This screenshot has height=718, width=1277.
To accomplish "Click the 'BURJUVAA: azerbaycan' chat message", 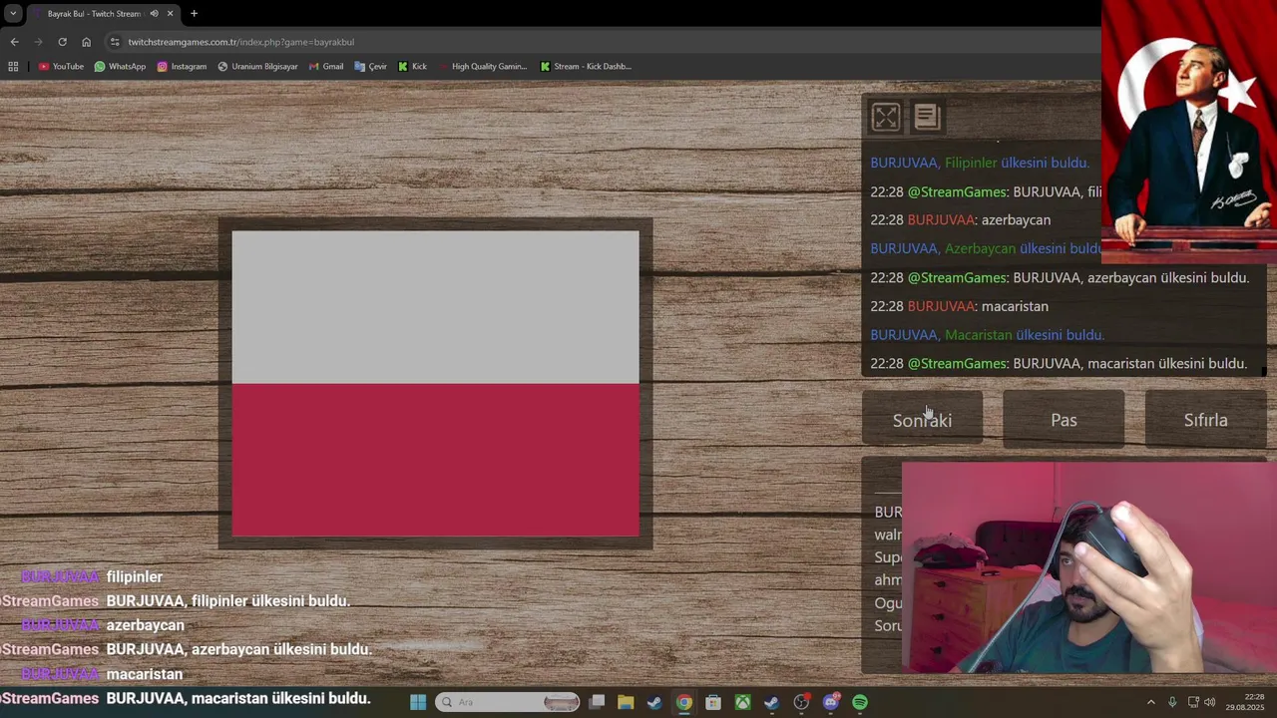I will pyautogui.click(x=960, y=220).
